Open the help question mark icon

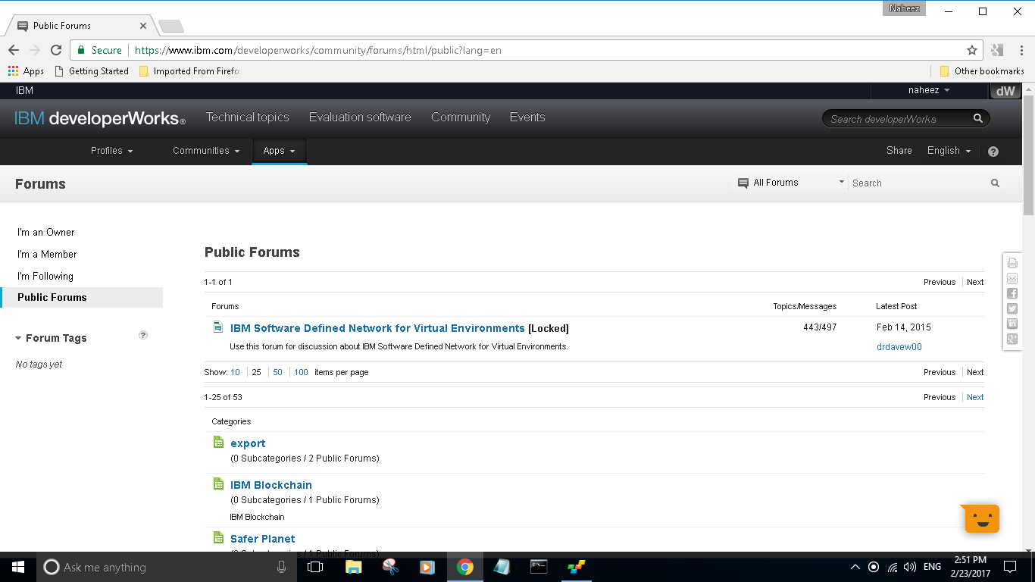tap(993, 151)
